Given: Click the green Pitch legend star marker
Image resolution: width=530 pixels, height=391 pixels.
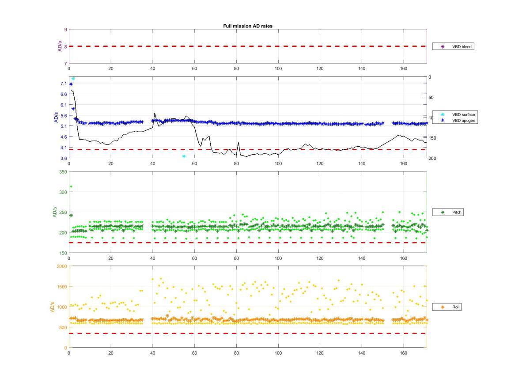Looking at the screenshot, I should click(x=443, y=213).
